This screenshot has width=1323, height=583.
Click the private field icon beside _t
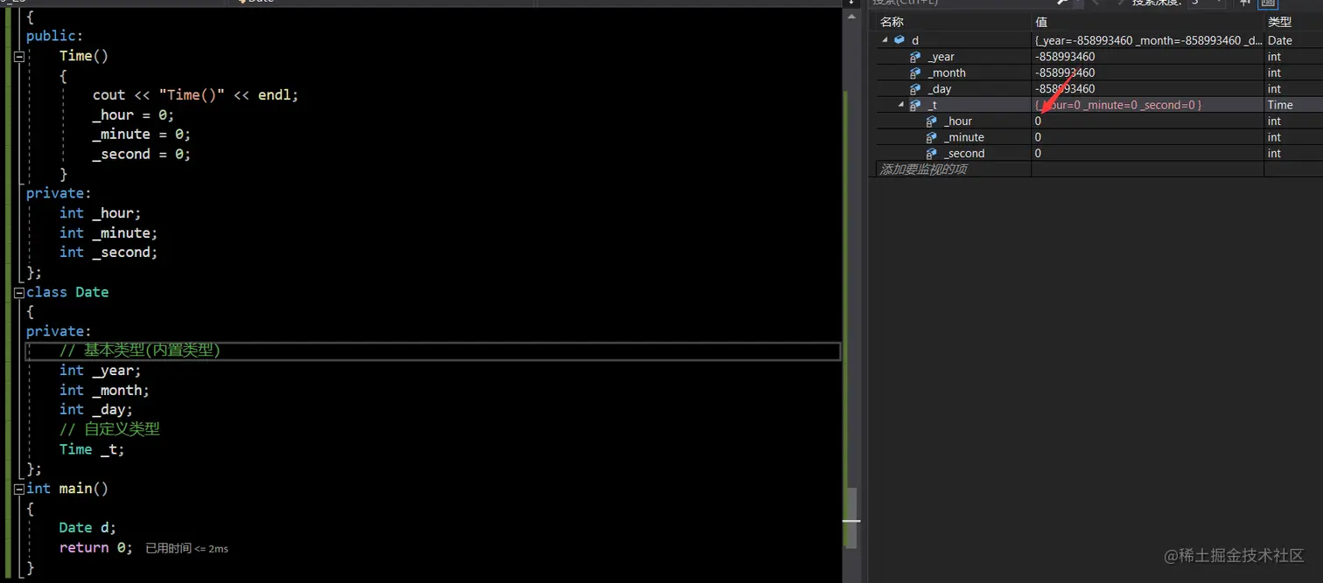pyautogui.click(x=915, y=105)
